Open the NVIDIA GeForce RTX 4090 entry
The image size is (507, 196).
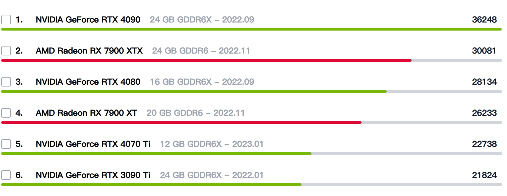click(88, 19)
